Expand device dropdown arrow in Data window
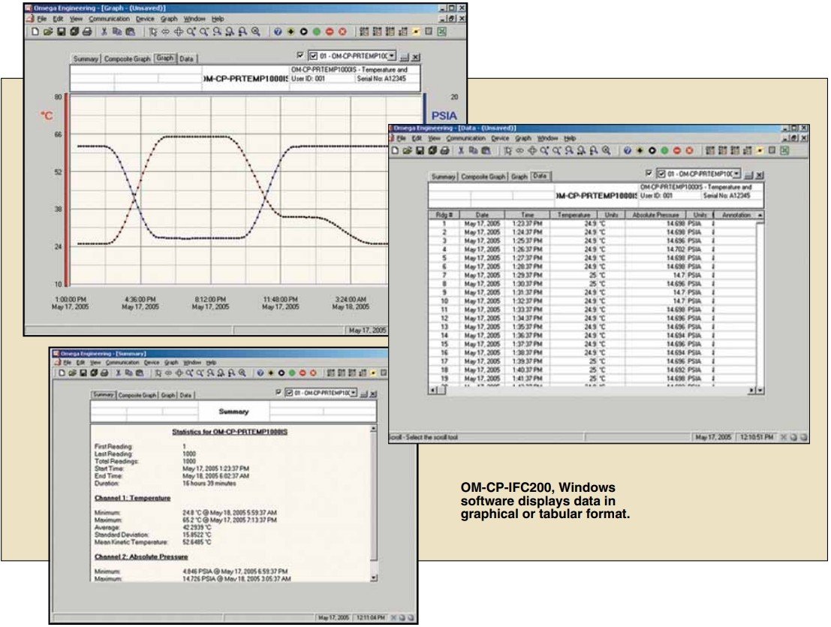831x627 pixels. click(x=736, y=174)
